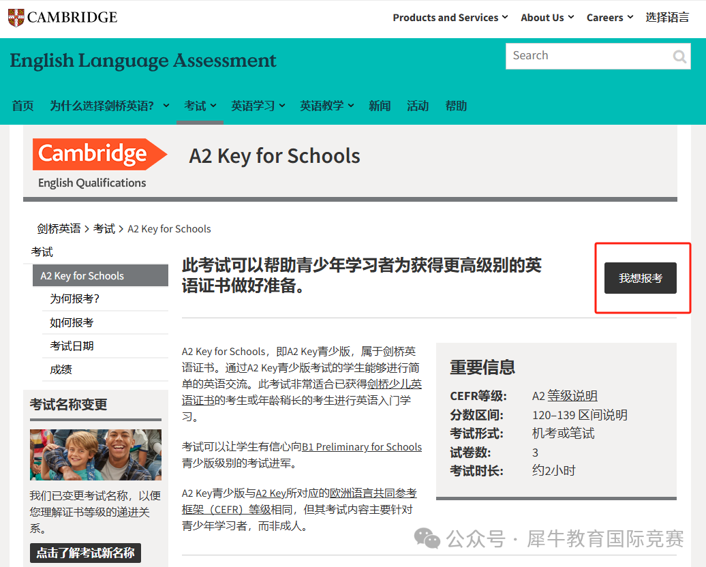
Task: Expand the About Us menu
Action: 547,18
